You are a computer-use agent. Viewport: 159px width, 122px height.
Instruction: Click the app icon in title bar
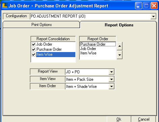(x=5, y=6)
